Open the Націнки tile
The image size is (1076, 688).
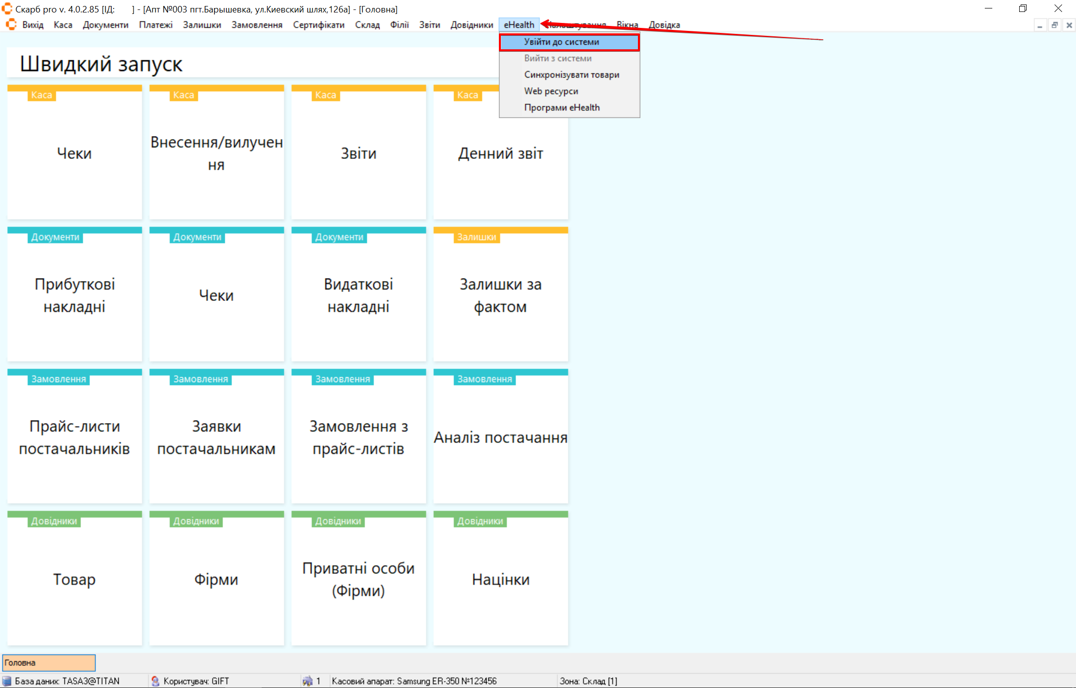click(x=500, y=579)
